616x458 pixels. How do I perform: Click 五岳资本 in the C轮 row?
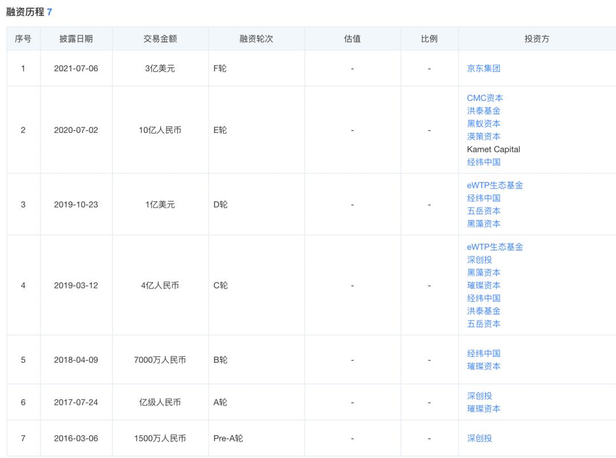483,323
